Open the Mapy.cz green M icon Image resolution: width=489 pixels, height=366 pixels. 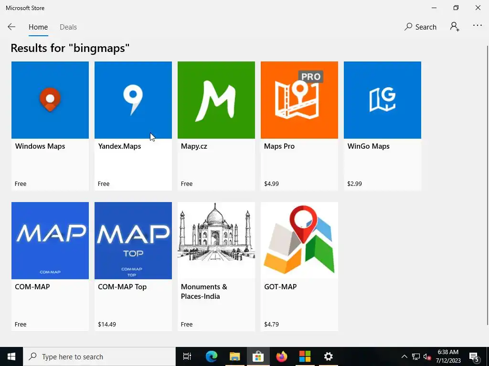coord(216,100)
